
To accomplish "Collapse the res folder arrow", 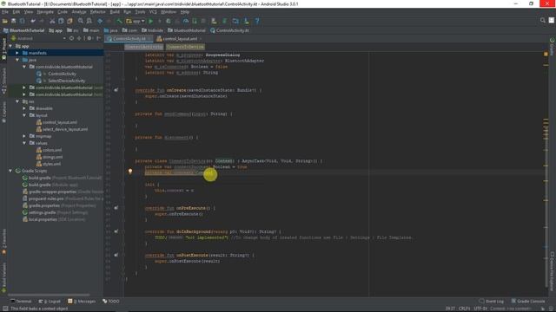I will point(17,101).
